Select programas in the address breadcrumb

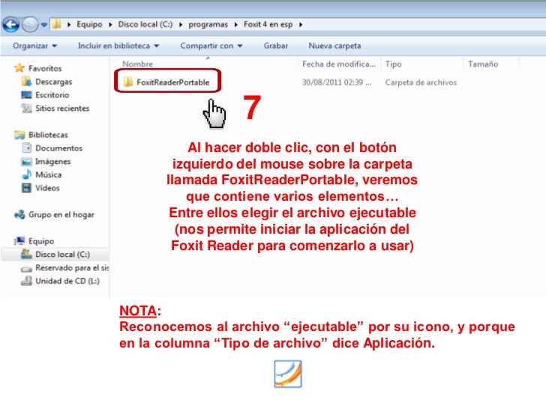click(208, 24)
